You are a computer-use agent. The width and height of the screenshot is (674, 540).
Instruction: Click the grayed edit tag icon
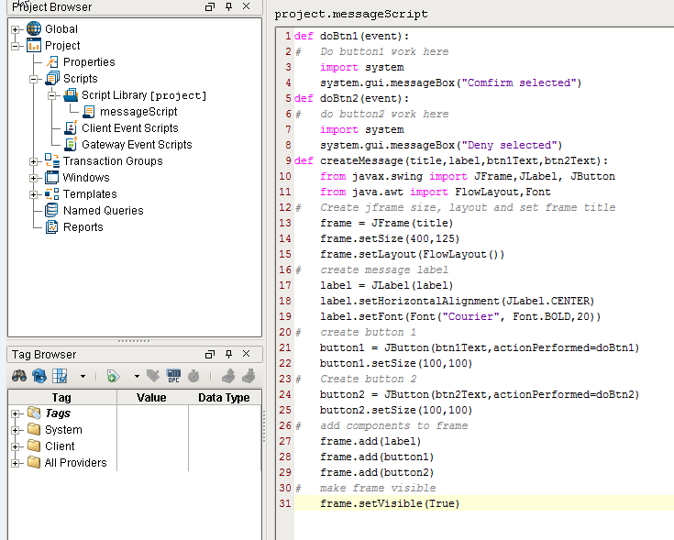click(x=153, y=376)
